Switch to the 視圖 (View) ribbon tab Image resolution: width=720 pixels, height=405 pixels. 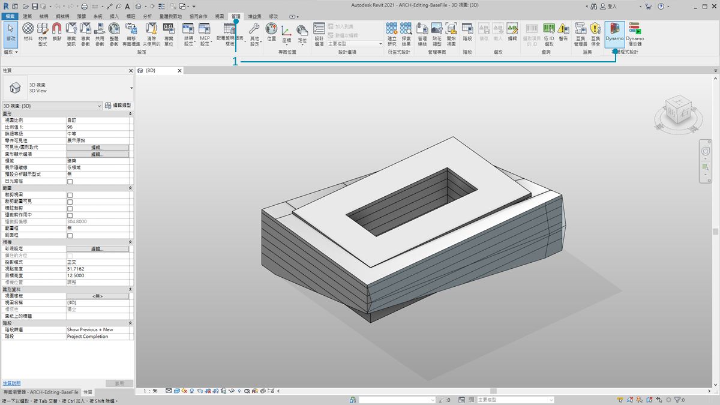tap(220, 16)
